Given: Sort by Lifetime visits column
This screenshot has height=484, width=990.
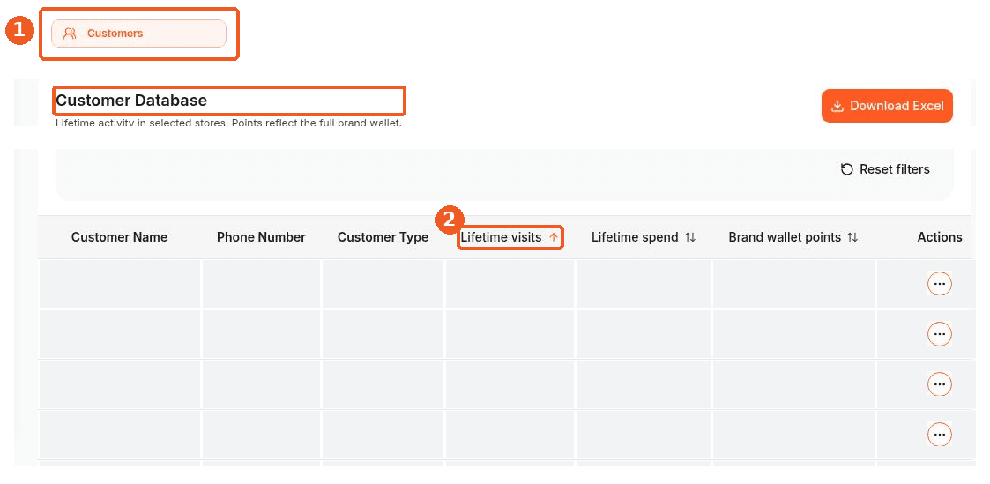Looking at the screenshot, I should [510, 237].
